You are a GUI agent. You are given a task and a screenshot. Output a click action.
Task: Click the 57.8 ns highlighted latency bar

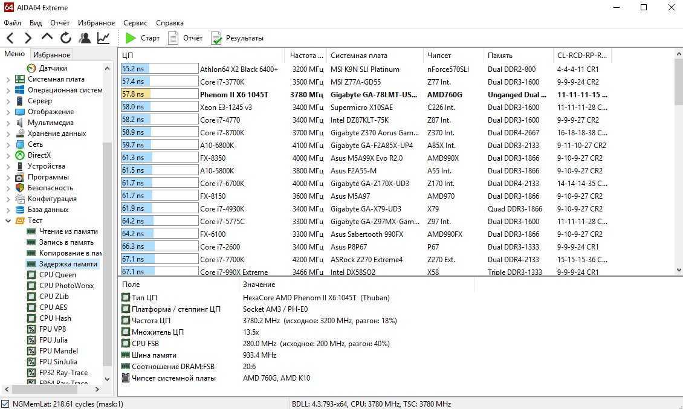160,94
